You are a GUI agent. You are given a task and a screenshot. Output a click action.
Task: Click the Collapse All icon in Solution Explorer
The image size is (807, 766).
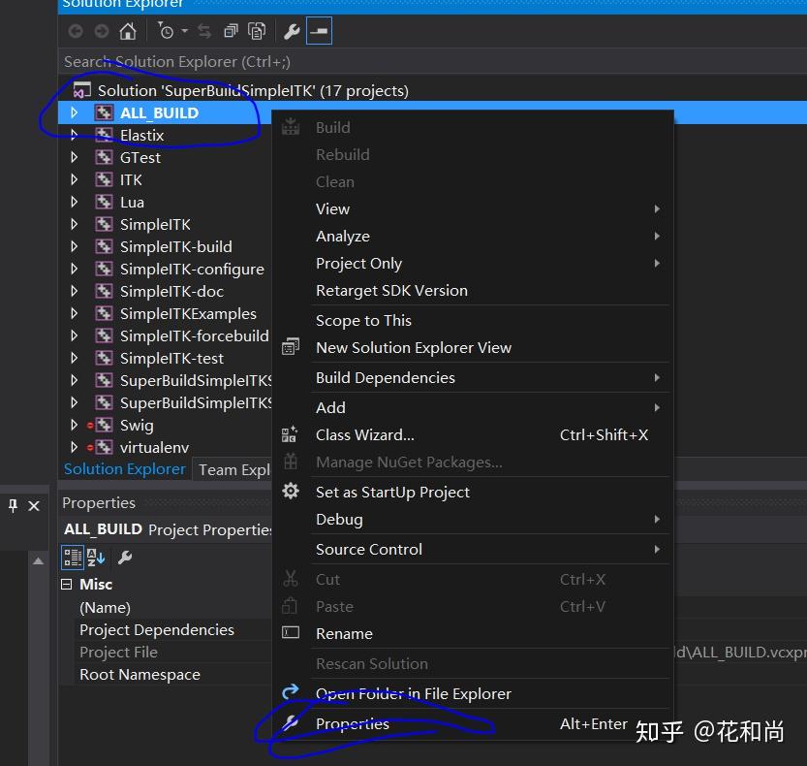point(231,30)
